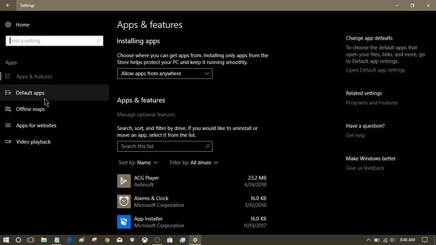Open Microsoft Store from taskbar
Viewport: 436px width, 245px height.
pyautogui.click(x=170, y=240)
